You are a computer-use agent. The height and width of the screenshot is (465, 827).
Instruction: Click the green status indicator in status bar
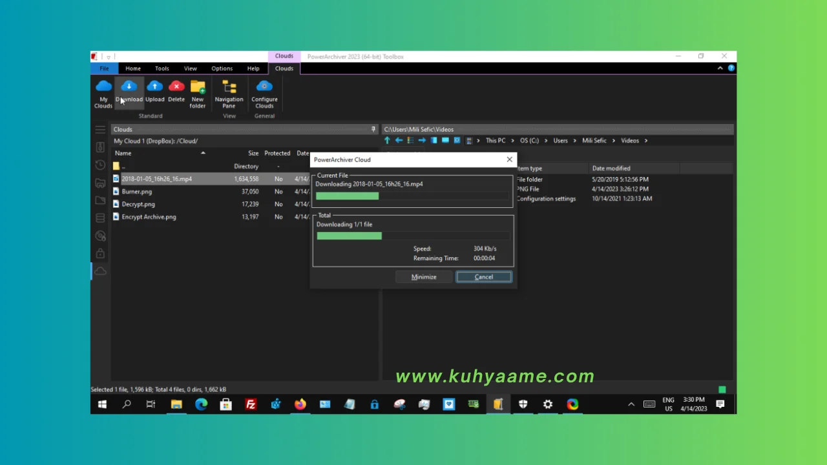tap(722, 389)
